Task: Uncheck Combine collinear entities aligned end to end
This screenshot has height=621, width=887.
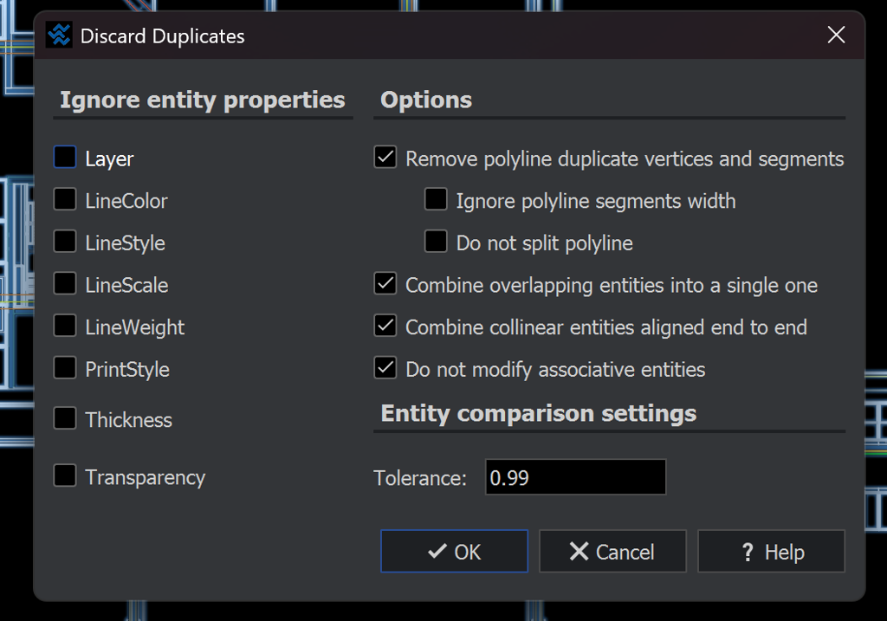Action: coord(385,327)
